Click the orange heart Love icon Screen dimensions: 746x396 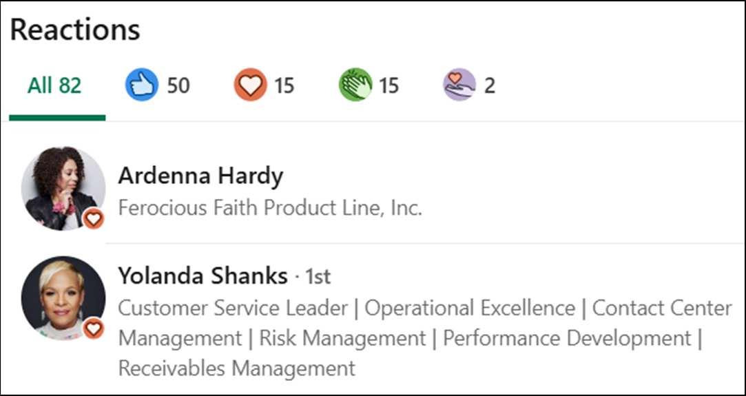pos(250,85)
